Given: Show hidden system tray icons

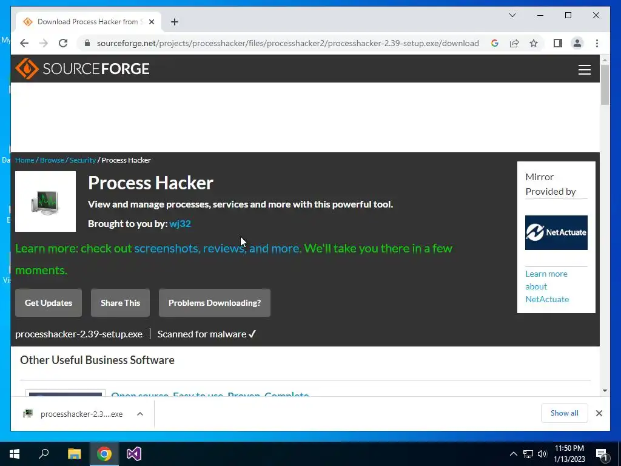Looking at the screenshot, I should (513, 454).
